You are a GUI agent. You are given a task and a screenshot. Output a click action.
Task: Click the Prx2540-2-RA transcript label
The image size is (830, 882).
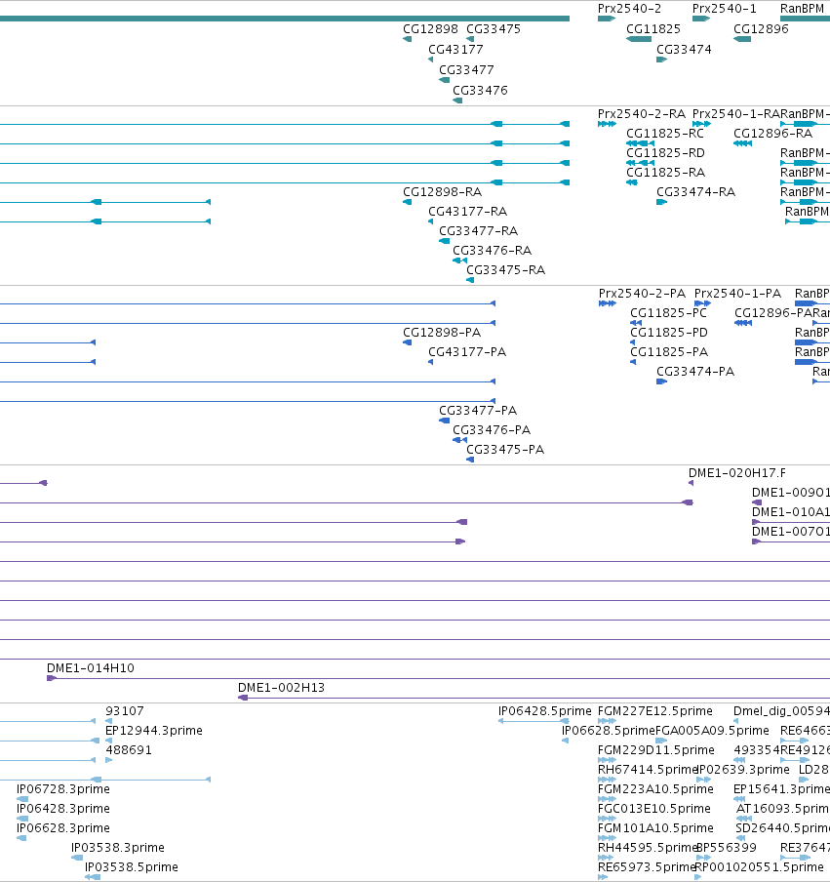click(x=642, y=113)
